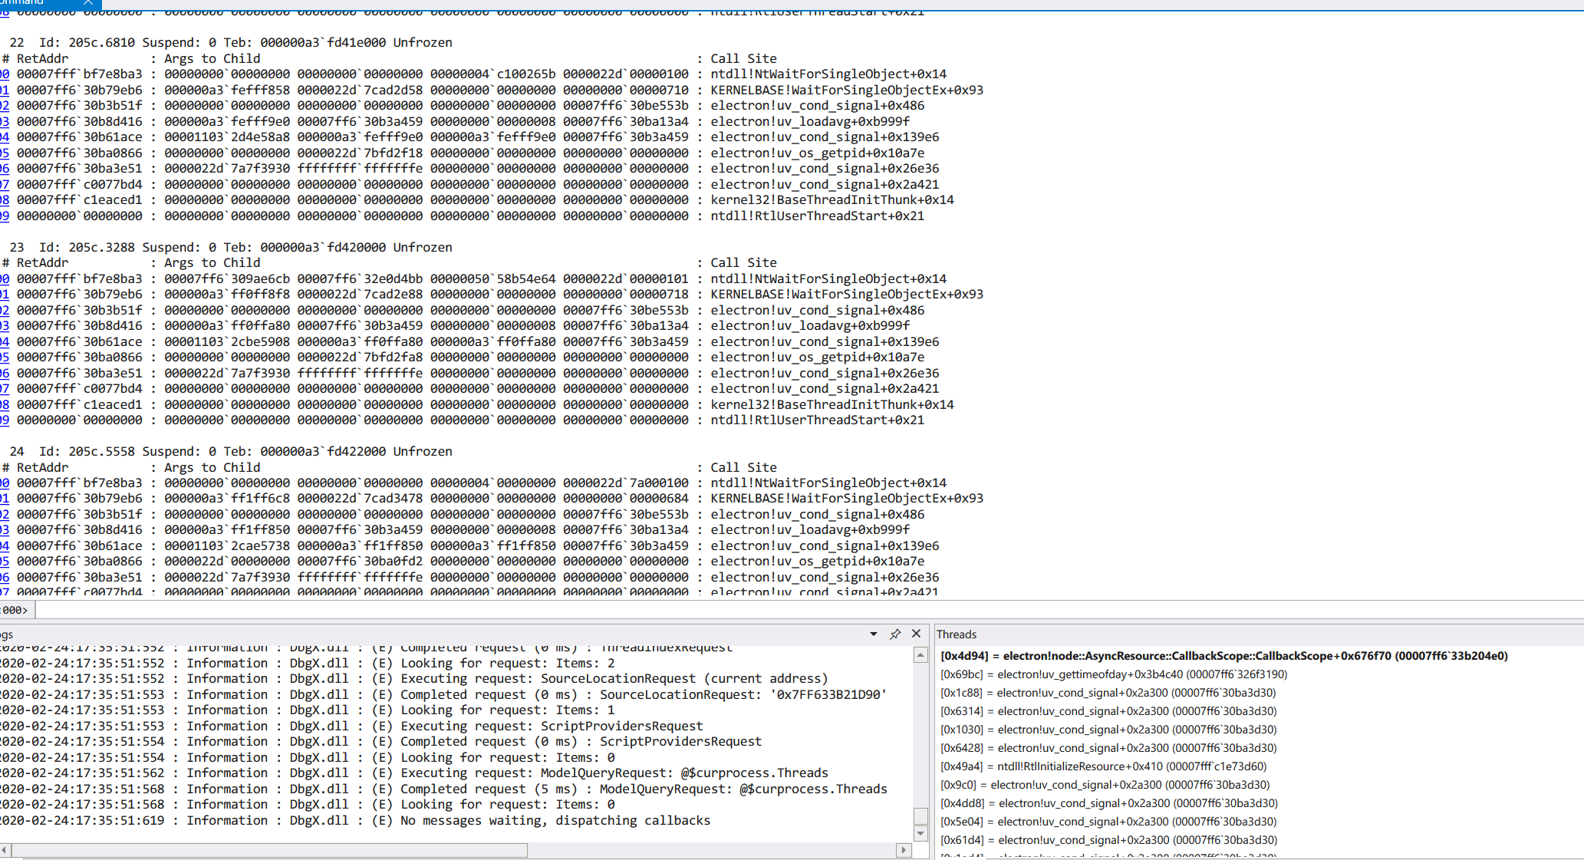
Task: Select thread 0x4d94 CallbackScope in Threads
Action: point(1223,656)
